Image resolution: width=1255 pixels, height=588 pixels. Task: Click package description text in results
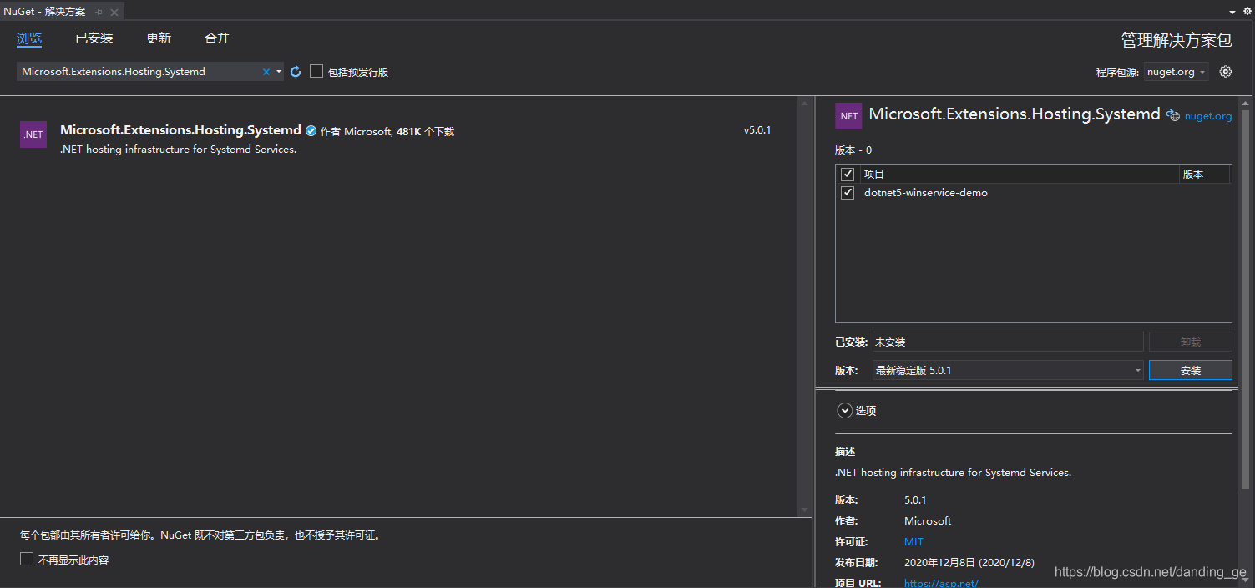[x=179, y=150]
